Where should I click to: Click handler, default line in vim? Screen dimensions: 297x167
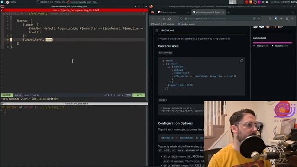click(x=86, y=29)
